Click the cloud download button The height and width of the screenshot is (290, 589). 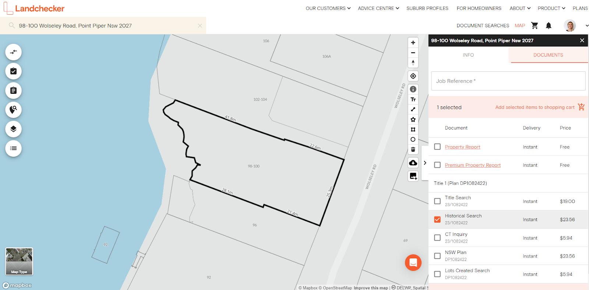pyautogui.click(x=413, y=163)
